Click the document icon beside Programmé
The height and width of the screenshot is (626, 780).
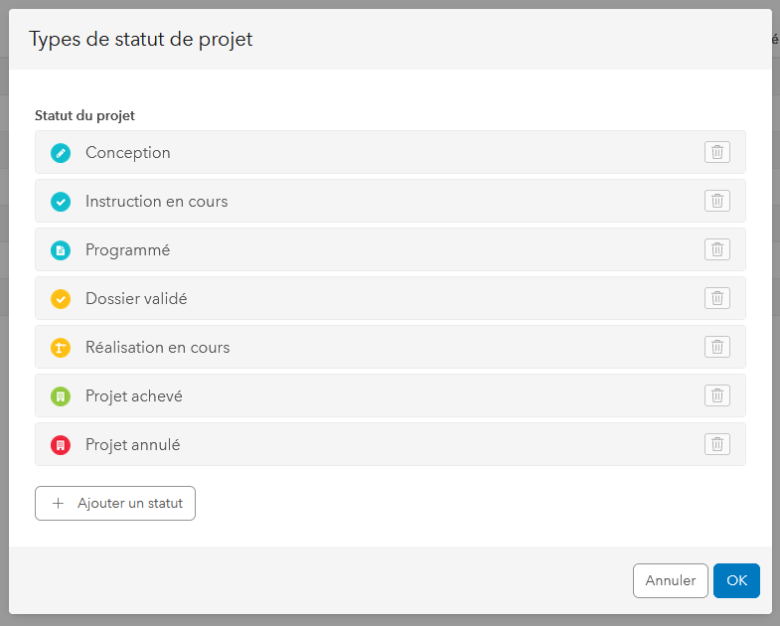point(61,250)
